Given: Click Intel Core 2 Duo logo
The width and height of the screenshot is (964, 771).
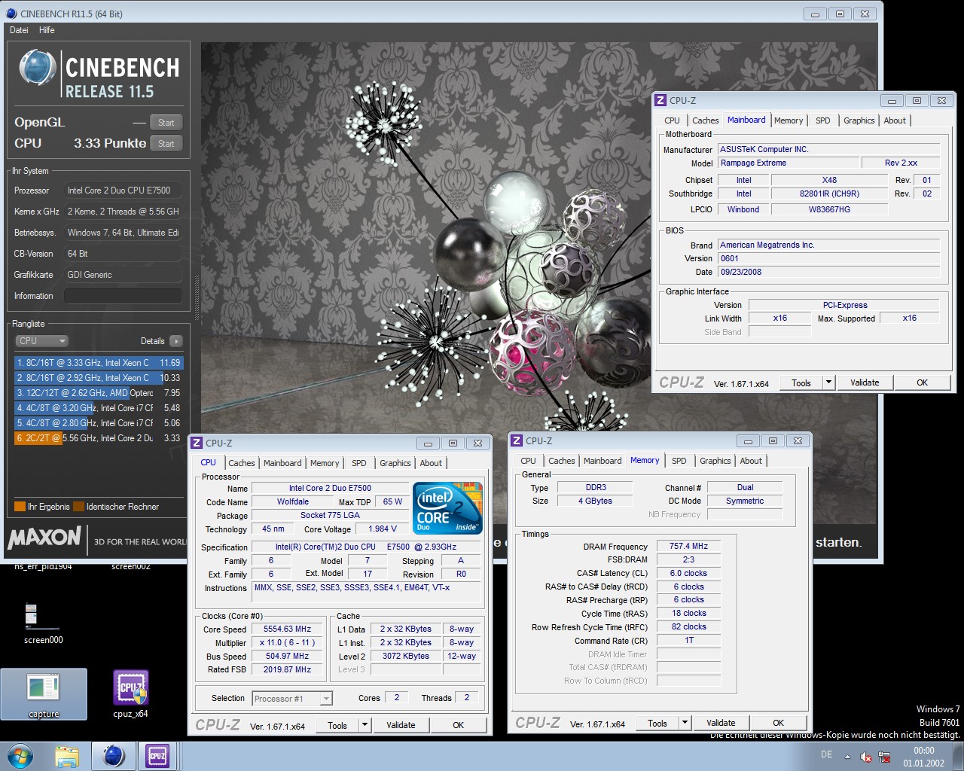Looking at the screenshot, I should point(448,508).
